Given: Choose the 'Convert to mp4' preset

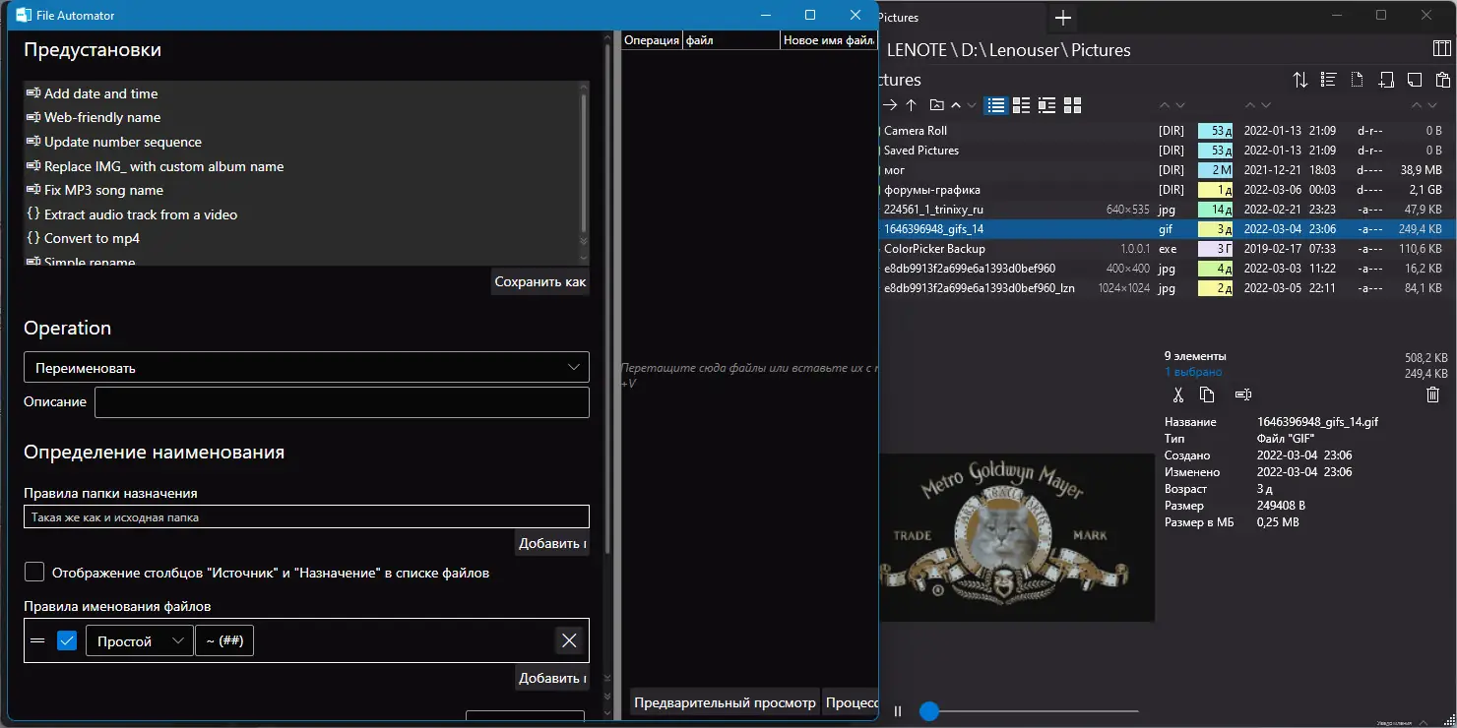Looking at the screenshot, I should (x=300, y=238).
